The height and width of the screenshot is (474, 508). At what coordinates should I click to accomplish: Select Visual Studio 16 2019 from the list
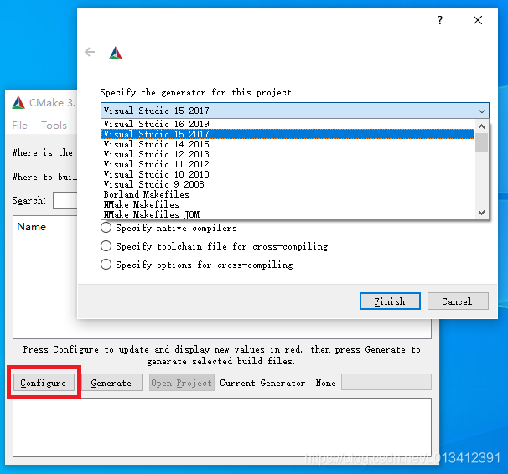coord(288,124)
